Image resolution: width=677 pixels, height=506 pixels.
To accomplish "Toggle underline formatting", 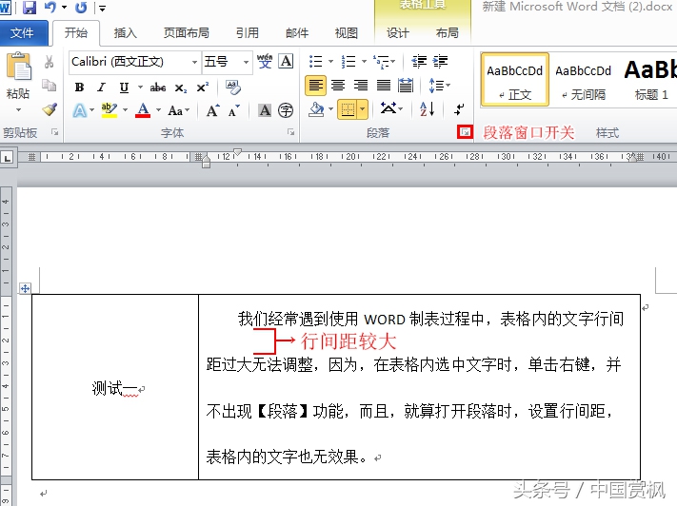I will tap(125, 88).
